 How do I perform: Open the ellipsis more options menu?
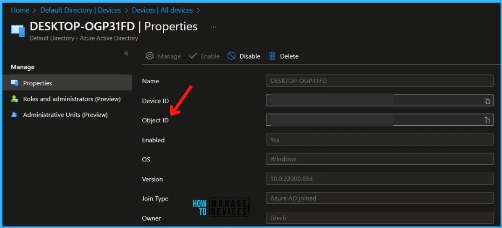coord(213,27)
